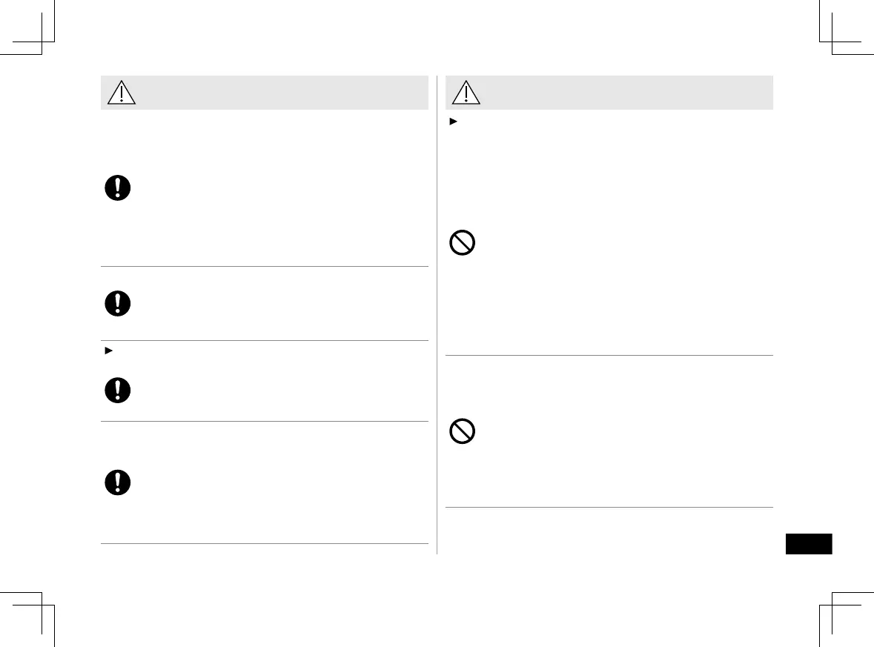Image resolution: width=874 pixels, height=647 pixels.
Task: Click the lower prohibition circle icon
Action: tap(463, 431)
